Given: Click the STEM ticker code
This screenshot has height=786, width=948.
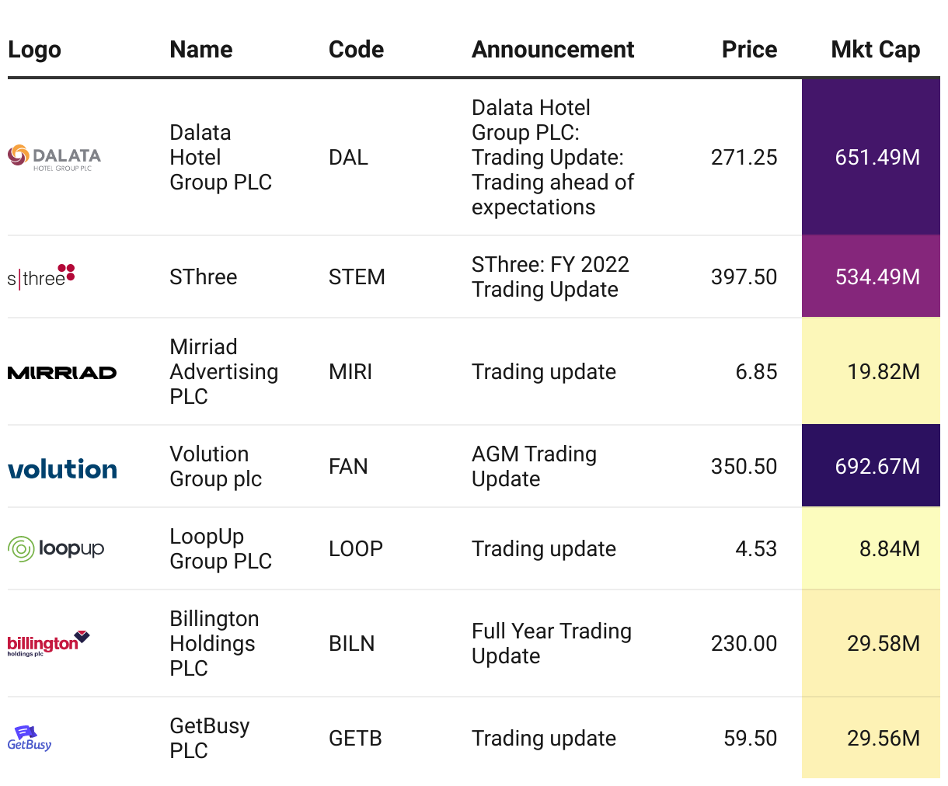Looking at the screenshot, I should click(x=357, y=277).
